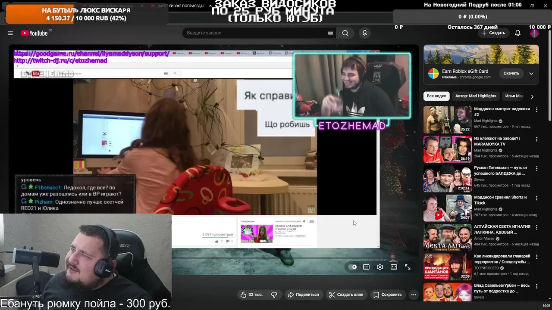Screen dimensions: 552x310
Task: Open 'АЛТАЙСКАЯ СЕКТА ИГНАТИЯ ЛАПКИНА' video
Action: click(502, 229)
